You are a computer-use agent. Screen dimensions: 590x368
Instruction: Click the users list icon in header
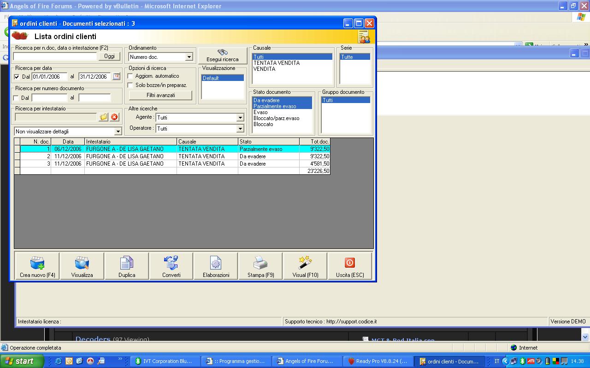coord(364,37)
